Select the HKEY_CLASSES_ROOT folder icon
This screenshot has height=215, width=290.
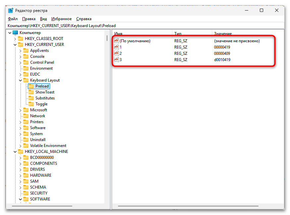21,39
